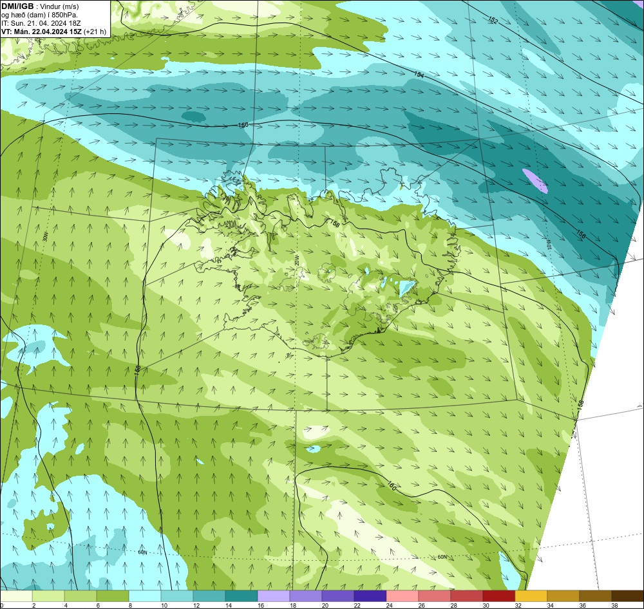This screenshot has width=644, height=609.
Task: Select the violet swatch between 20 and 22
Action: coord(337,596)
